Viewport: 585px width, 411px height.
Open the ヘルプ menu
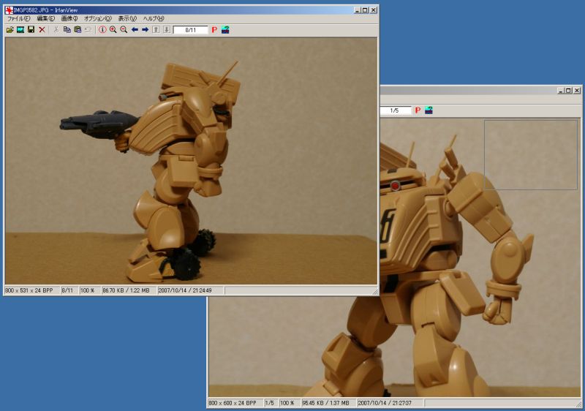click(x=154, y=18)
